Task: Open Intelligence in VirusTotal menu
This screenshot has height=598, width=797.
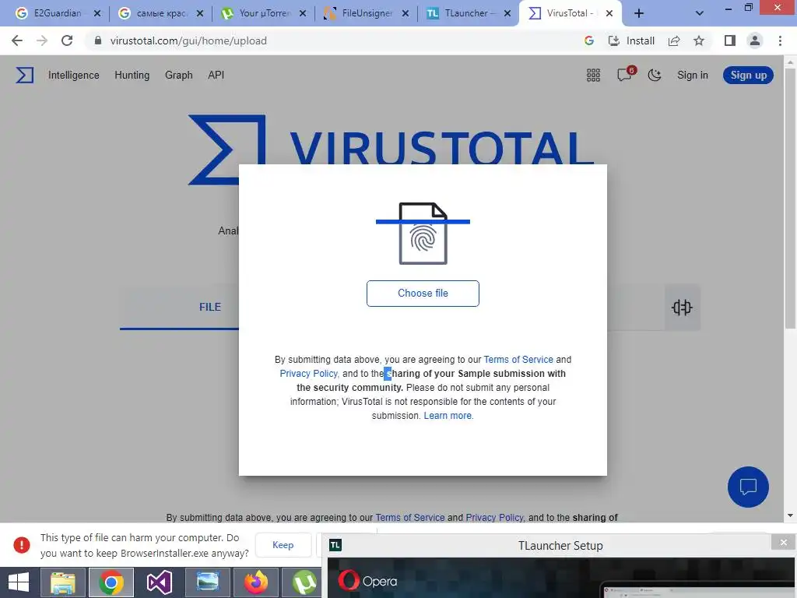Action: click(74, 76)
